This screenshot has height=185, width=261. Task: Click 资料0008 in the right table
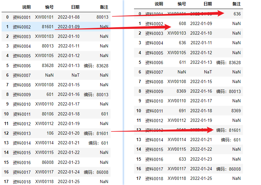pos(154,82)
